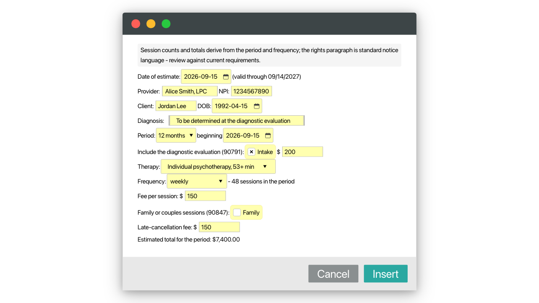Open calendar picker for period beginning date

point(268,136)
